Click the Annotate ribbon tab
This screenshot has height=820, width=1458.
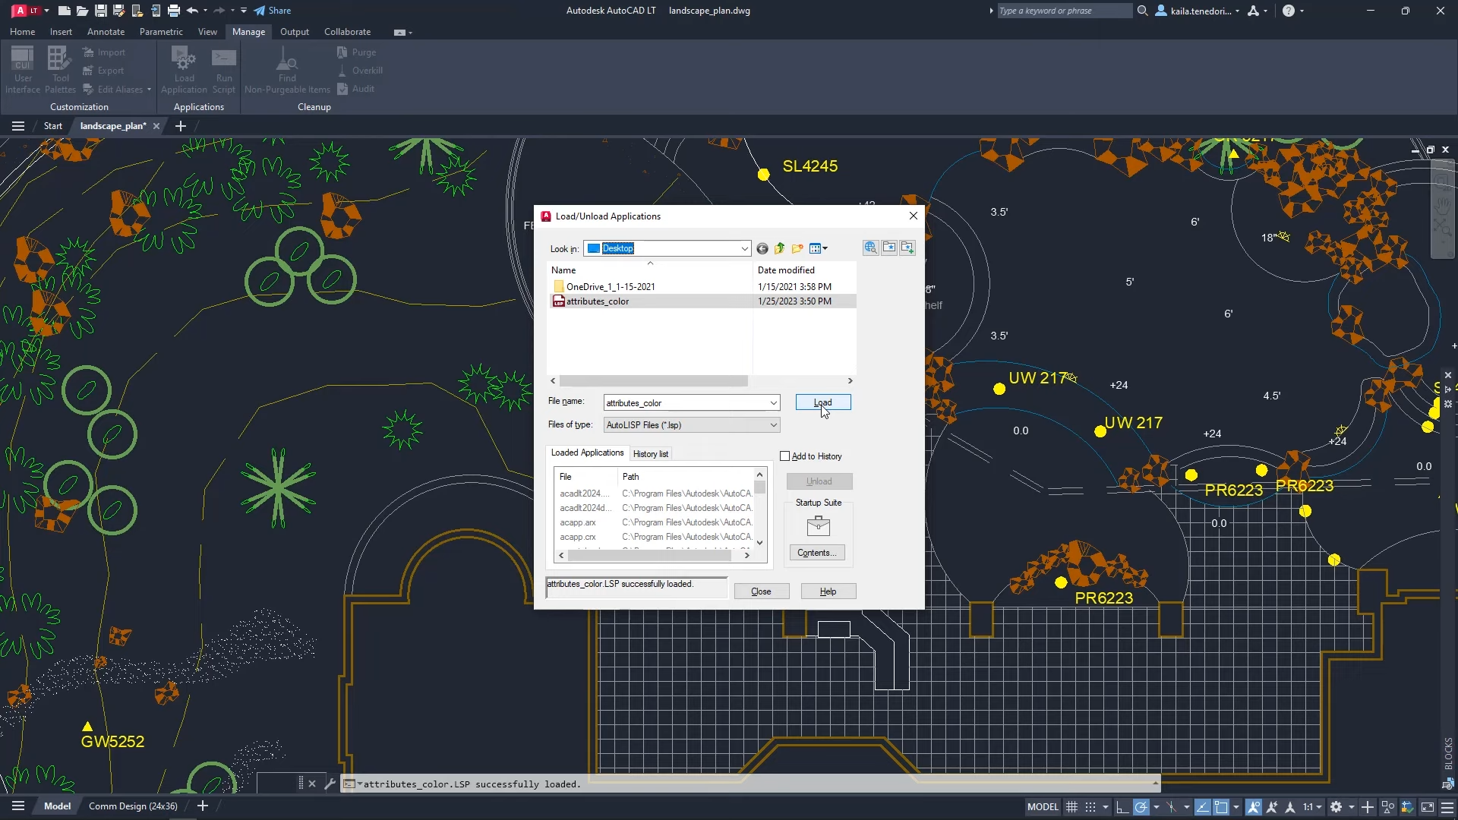pyautogui.click(x=105, y=31)
